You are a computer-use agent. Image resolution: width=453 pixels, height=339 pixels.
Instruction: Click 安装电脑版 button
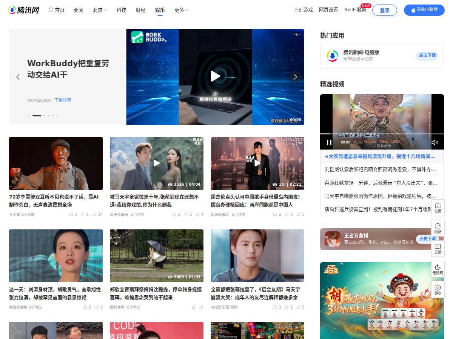click(x=424, y=10)
